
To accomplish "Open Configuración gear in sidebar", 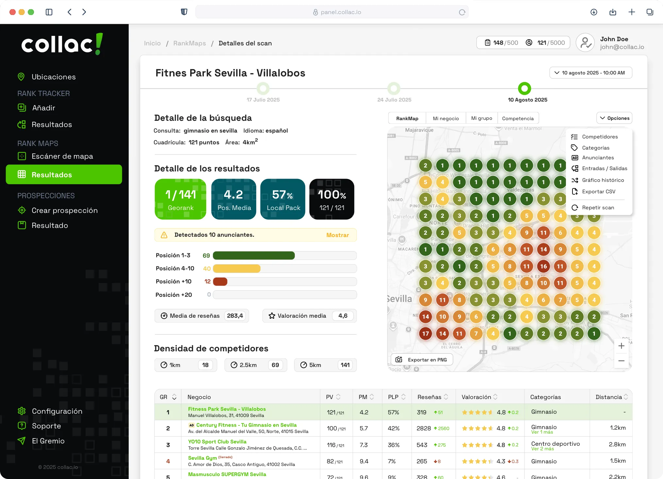I will [x=22, y=411].
